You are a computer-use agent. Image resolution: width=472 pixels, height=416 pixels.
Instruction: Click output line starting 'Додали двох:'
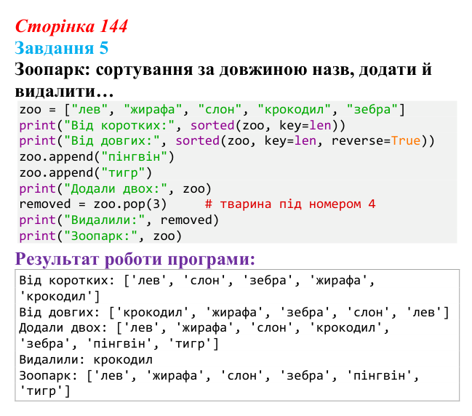point(204,328)
